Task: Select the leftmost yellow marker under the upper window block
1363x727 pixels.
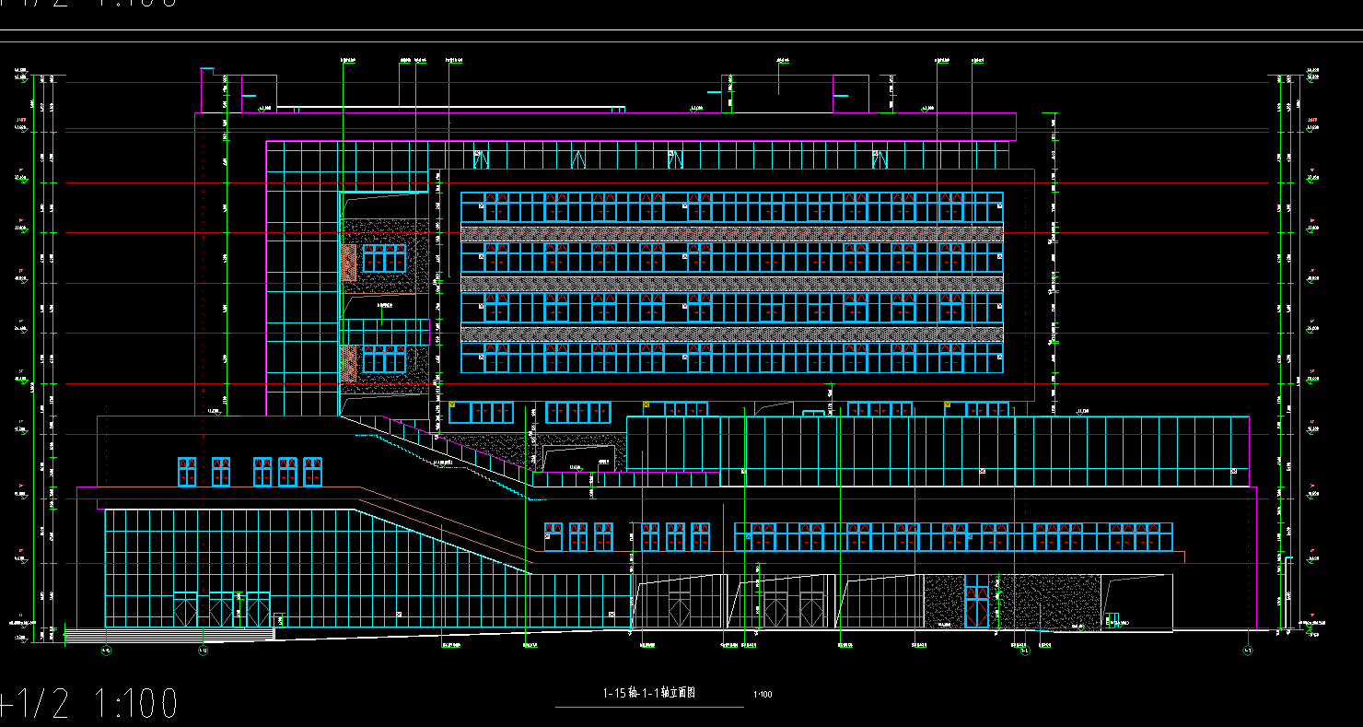Action: 452,404
